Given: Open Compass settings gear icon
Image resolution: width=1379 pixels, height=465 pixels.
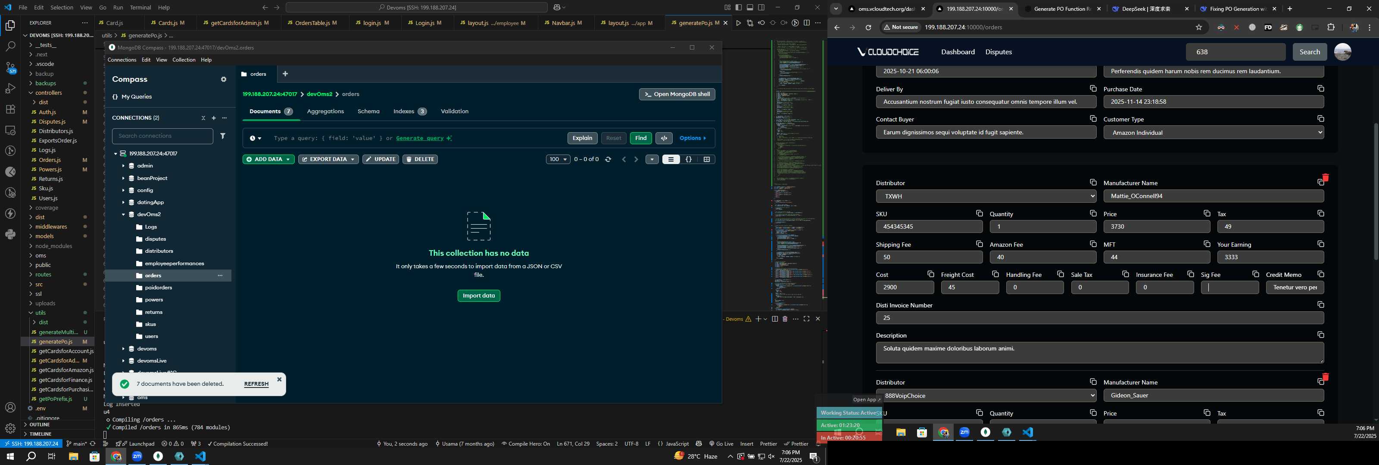Looking at the screenshot, I should pyautogui.click(x=223, y=79).
